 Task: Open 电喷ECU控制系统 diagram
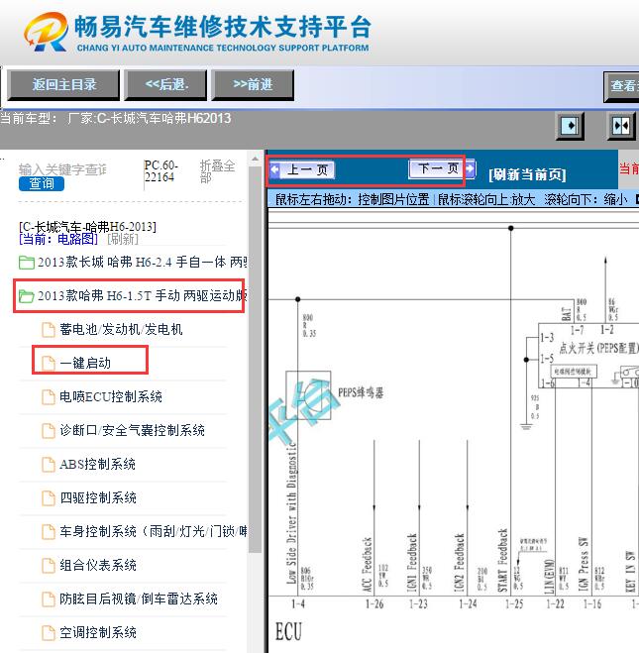tap(111, 396)
